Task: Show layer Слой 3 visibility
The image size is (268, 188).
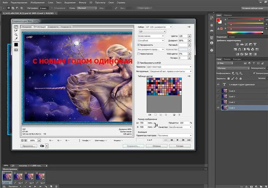Action: 218,96
